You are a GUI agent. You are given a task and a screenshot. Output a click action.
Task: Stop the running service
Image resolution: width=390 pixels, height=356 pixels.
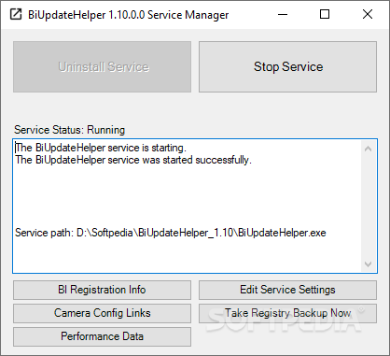(x=287, y=66)
